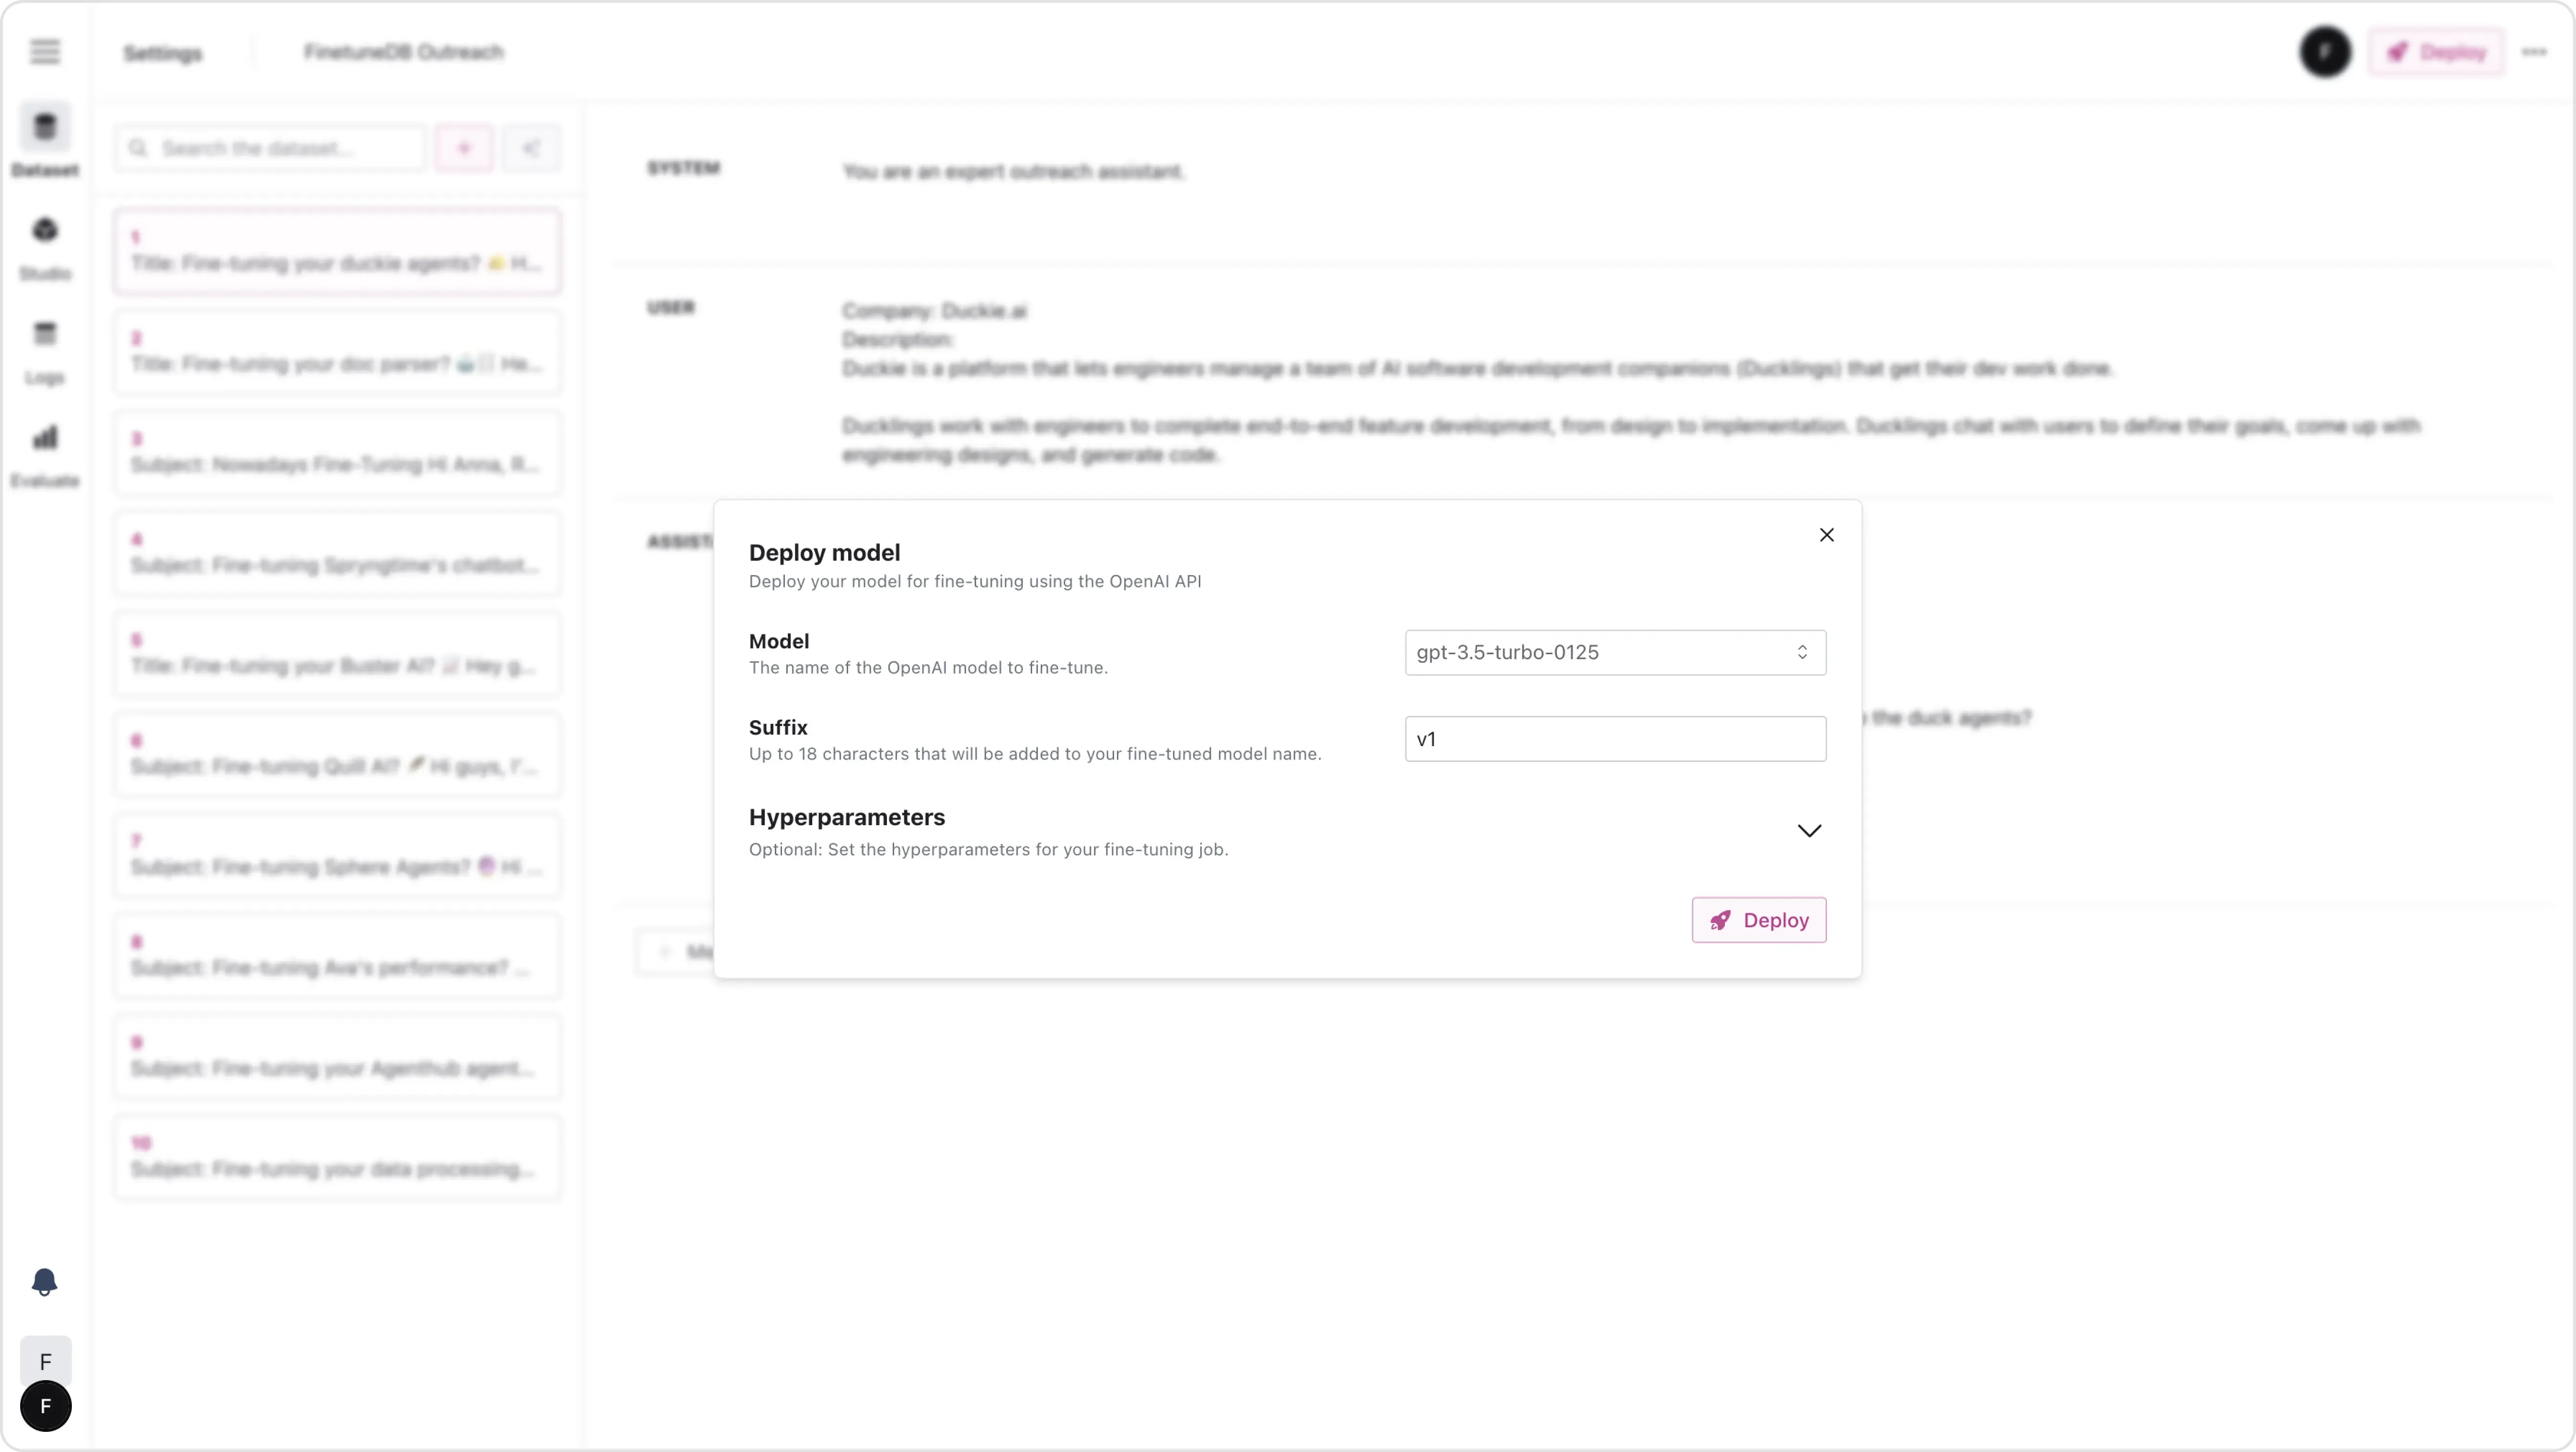Image resolution: width=2576 pixels, height=1452 pixels.
Task: Expand the Hyperparameters section chevron
Action: [1808, 831]
